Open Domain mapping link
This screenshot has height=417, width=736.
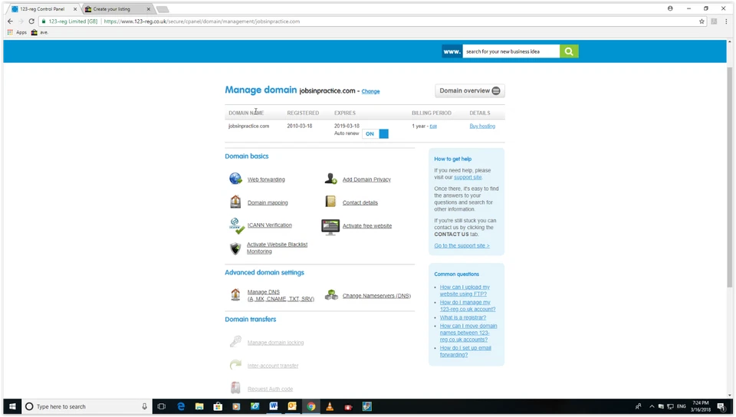point(268,202)
